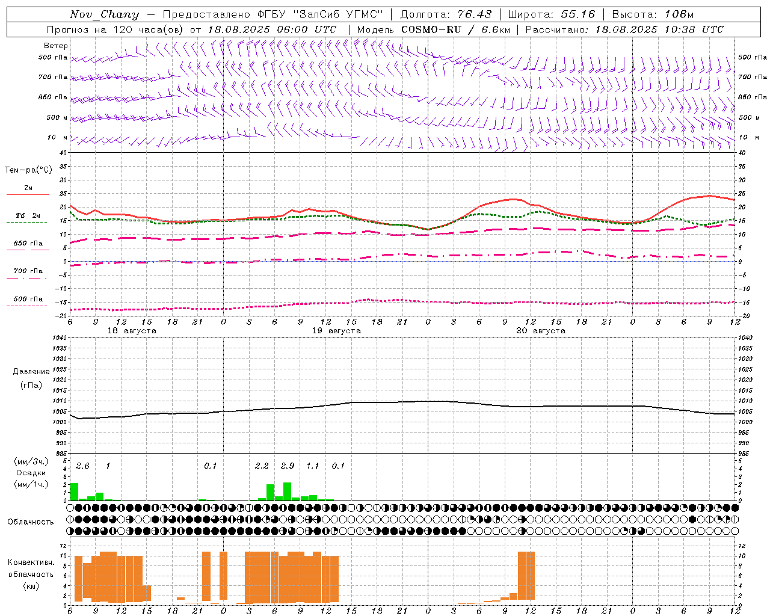Screen dimensions: 770x616
Task: Click the Тем-ра(°C) panel label
Action: (x=28, y=170)
